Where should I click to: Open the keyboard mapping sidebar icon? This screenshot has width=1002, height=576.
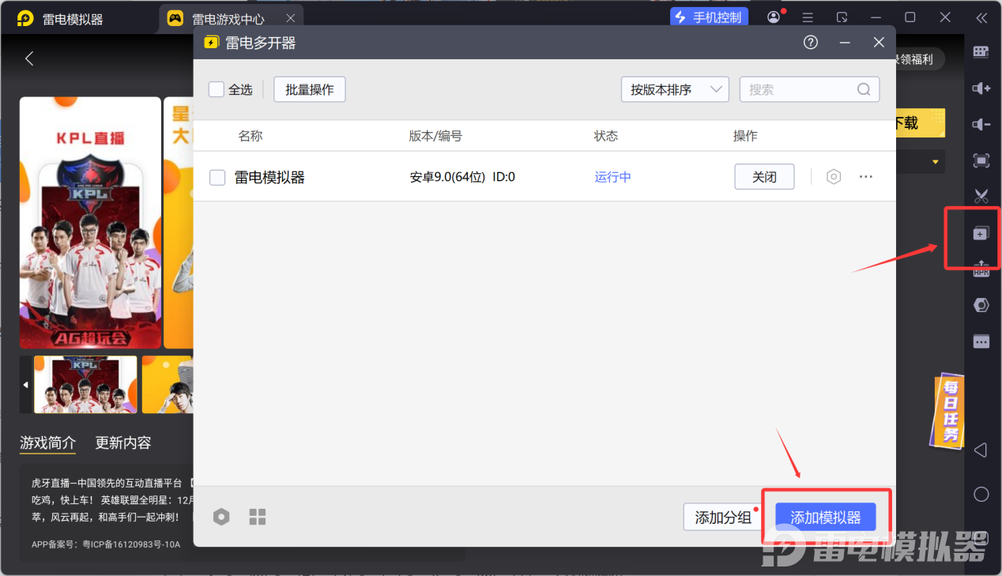point(981,52)
